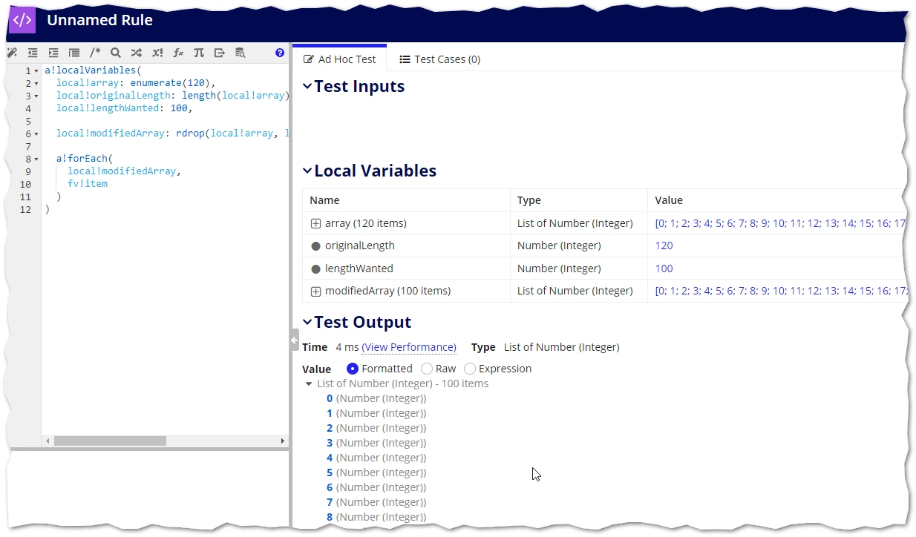
Task: Click the shuffle arrows toolbar icon
Action: (137, 53)
